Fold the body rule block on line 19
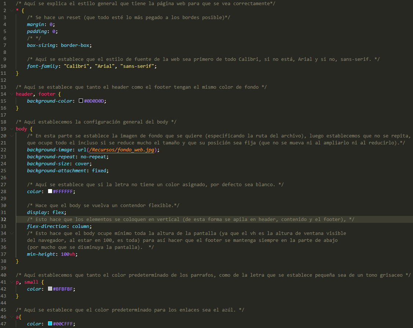Screen dimensions: 413x328 [x=12, y=129]
